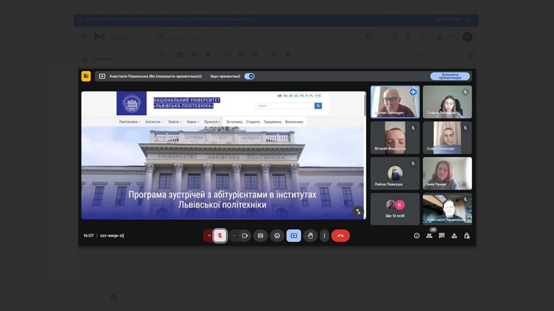Open audio settings arrow beside microphone
This screenshot has width=554, height=311.
[209, 236]
